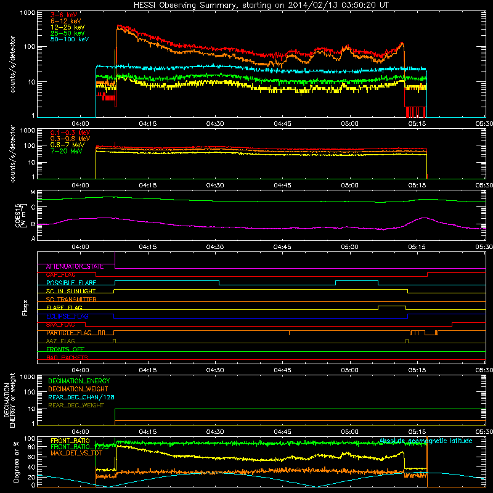Screen dimensions: 493x493
Task: Click the ECLIPSE_FLAG label
Action: 67,316
